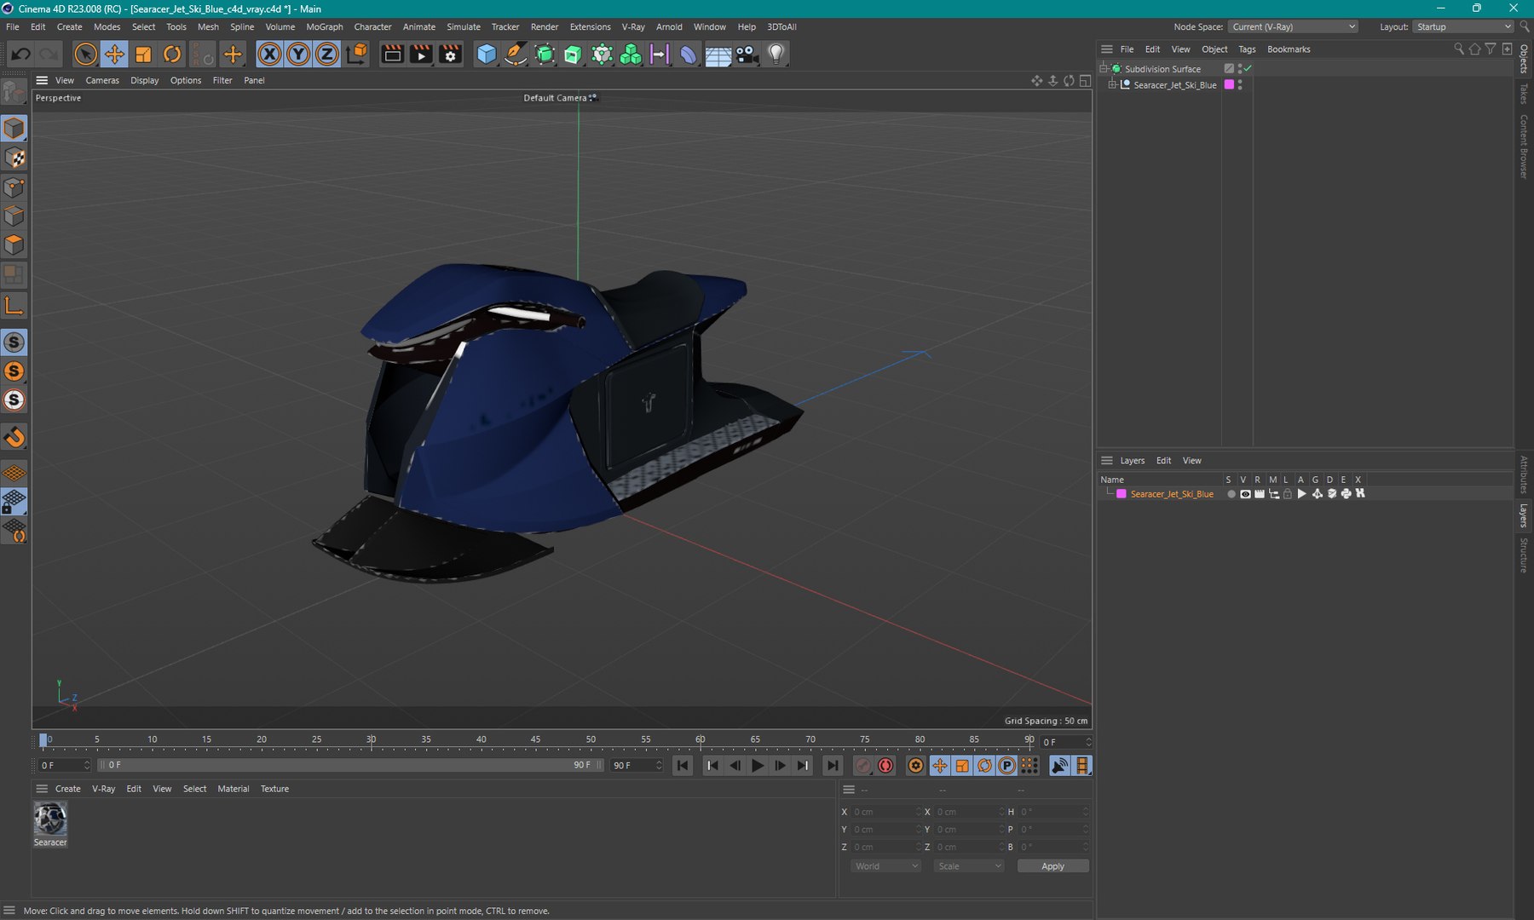Toggle layer Lock icon
1534x920 pixels.
tap(1288, 494)
